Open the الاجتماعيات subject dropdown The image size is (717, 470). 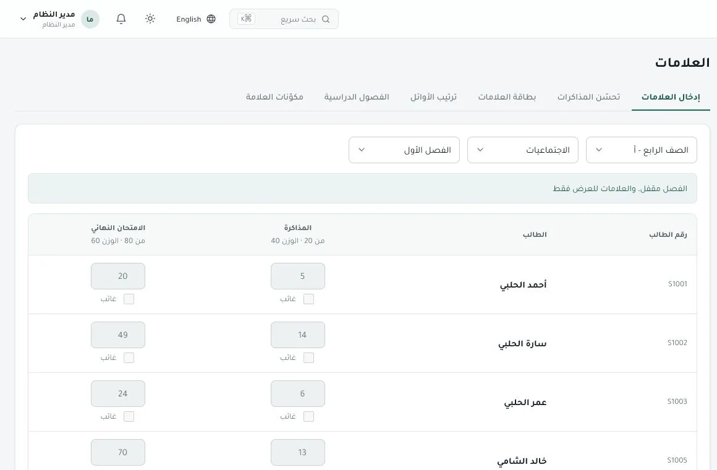tap(523, 150)
